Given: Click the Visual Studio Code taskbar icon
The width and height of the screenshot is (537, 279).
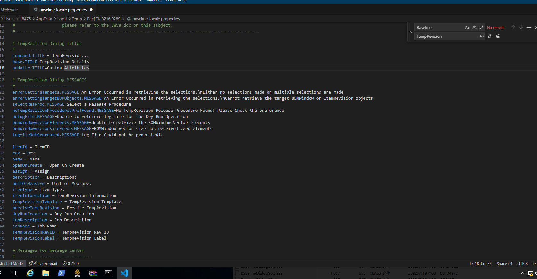Looking at the screenshot, I should pos(124,273).
